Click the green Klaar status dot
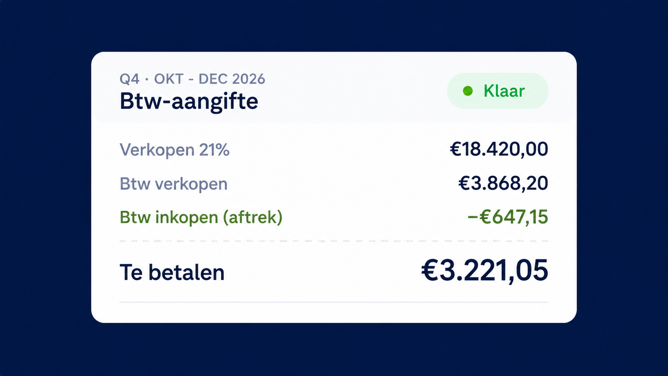The width and height of the screenshot is (668, 376). click(467, 91)
